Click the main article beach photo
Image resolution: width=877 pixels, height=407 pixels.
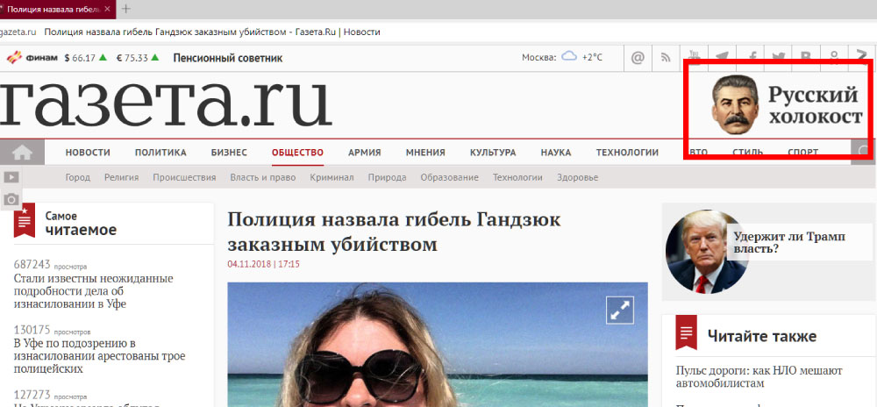click(438, 345)
